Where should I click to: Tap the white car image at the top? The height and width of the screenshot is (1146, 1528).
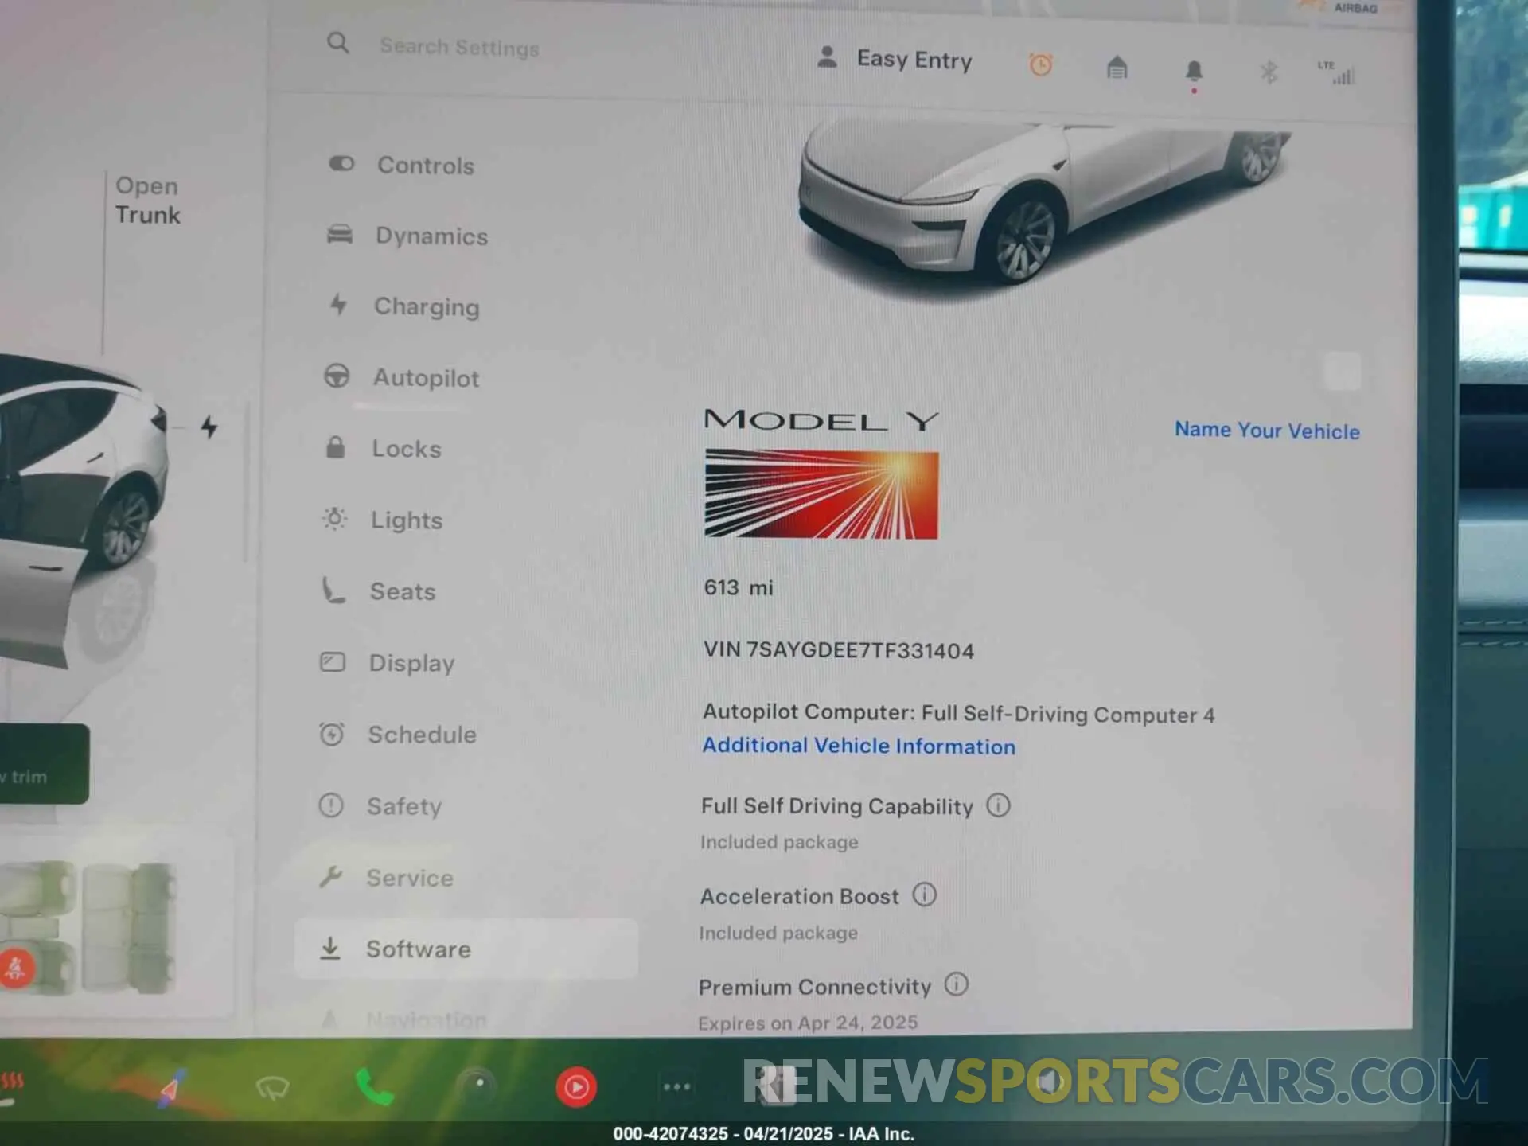(1043, 203)
